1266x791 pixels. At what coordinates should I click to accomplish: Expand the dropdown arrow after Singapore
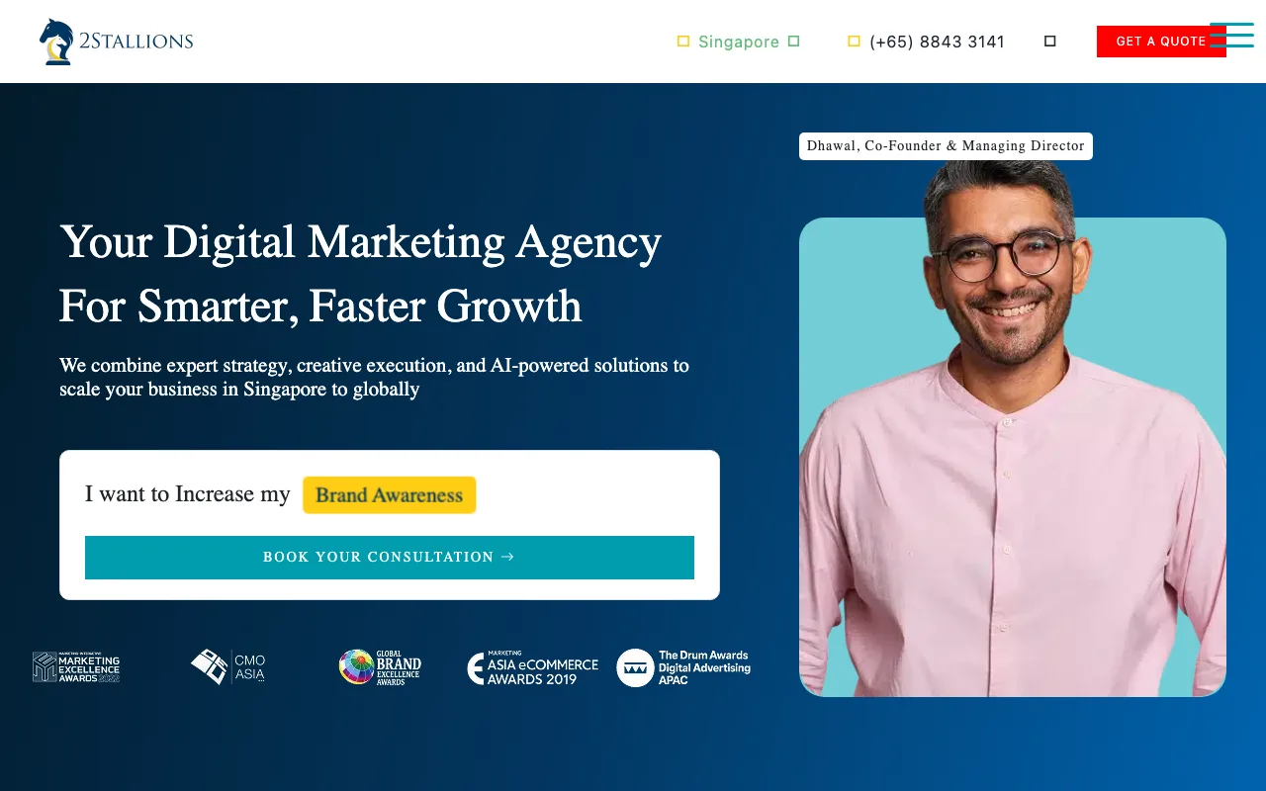click(793, 42)
